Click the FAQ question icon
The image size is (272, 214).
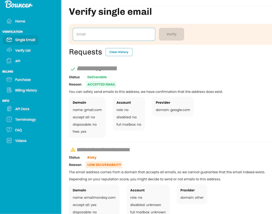(9, 130)
